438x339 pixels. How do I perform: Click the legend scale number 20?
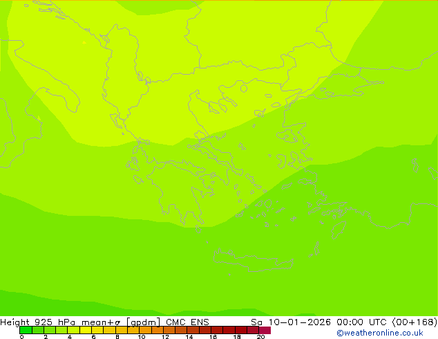[260, 337]
